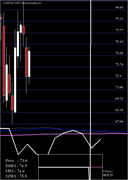Click the 79.11 price axis label
This screenshot has height=180, width=128.
pyautogui.click(x=119, y=19)
